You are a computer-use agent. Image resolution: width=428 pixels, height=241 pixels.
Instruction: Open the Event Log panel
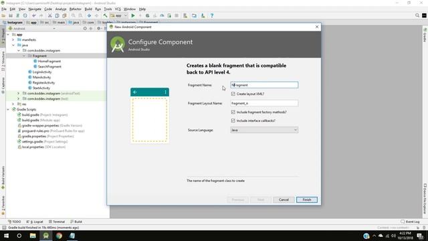(410, 222)
